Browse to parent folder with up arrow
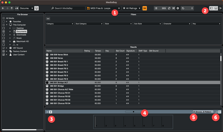Image resolution: width=223 pixels, height=132 pixels. pyautogui.click(x=12, y=8)
